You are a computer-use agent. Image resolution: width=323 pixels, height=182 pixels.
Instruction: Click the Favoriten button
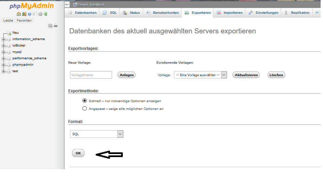24,21
